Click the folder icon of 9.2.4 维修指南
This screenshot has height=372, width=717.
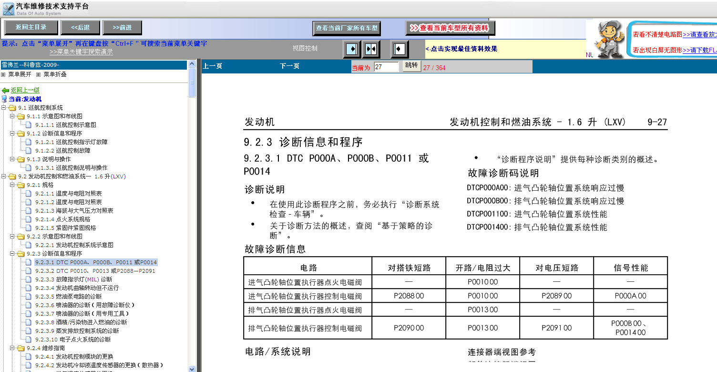tap(21, 348)
